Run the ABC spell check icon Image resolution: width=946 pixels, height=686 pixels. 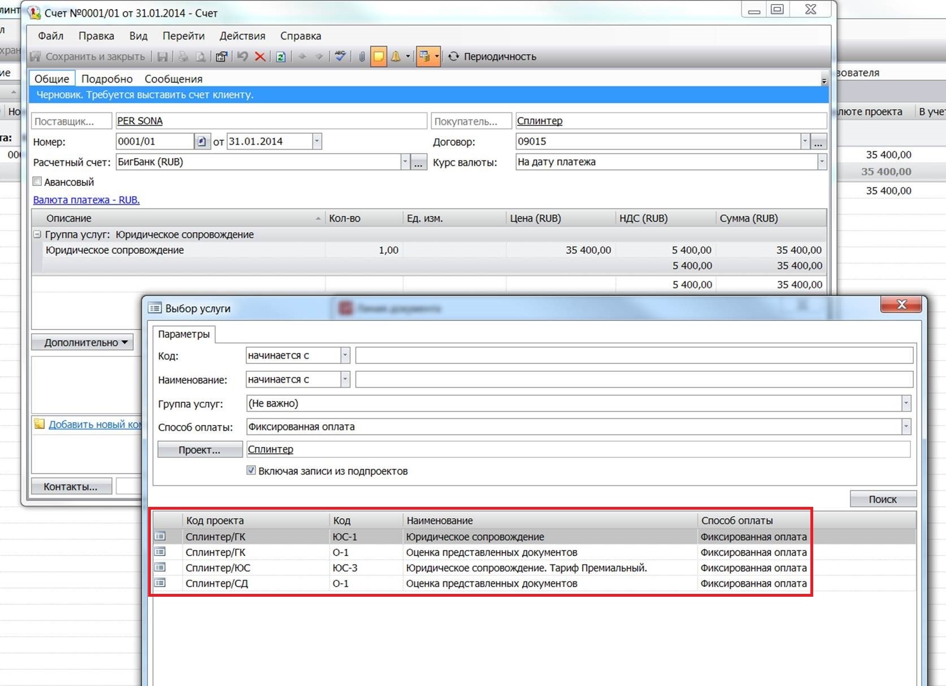click(340, 57)
